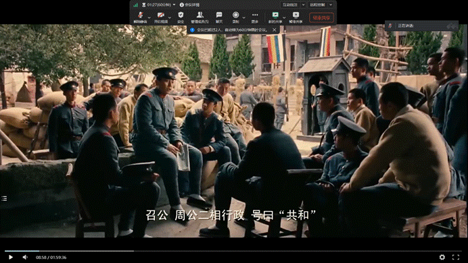Image resolution: width=468 pixels, height=263 pixels.
Task: Start recording the meeting
Action: [235, 18]
